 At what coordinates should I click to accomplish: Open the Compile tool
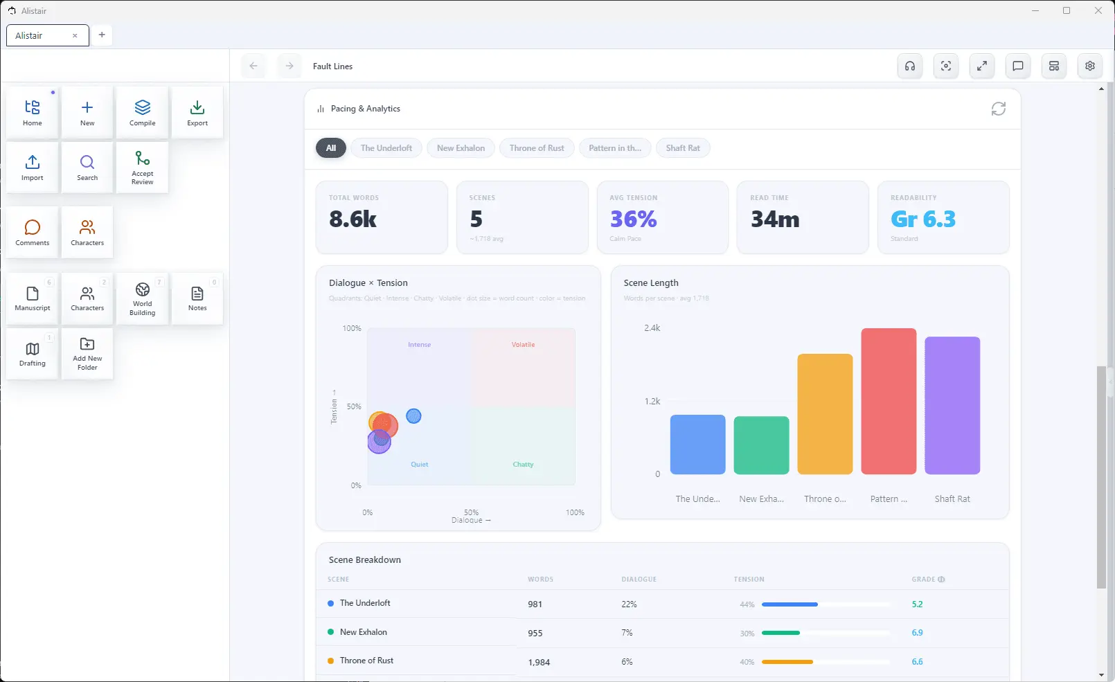tap(142, 112)
